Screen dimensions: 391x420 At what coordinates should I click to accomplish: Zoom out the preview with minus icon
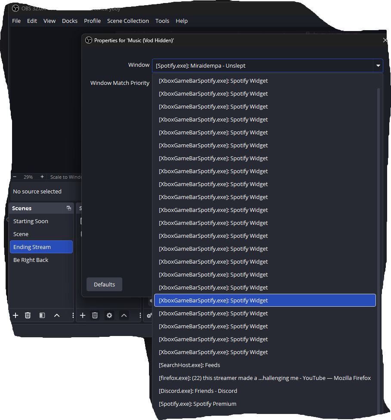[x=15, y=177]
